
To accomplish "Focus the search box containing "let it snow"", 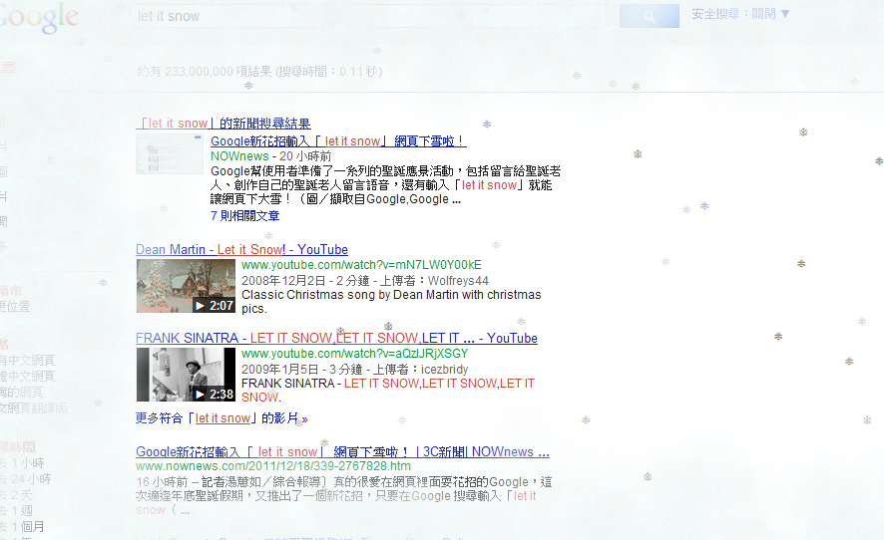I will coord(369,16).
